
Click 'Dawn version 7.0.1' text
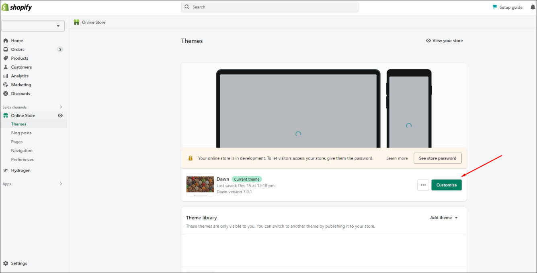tap(234, 192)
